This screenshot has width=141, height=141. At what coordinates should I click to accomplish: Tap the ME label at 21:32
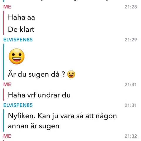tap(7, 136)
